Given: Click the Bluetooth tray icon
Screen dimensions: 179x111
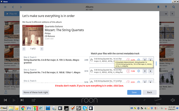Looking at the screenshot, I should pos(138,108).
